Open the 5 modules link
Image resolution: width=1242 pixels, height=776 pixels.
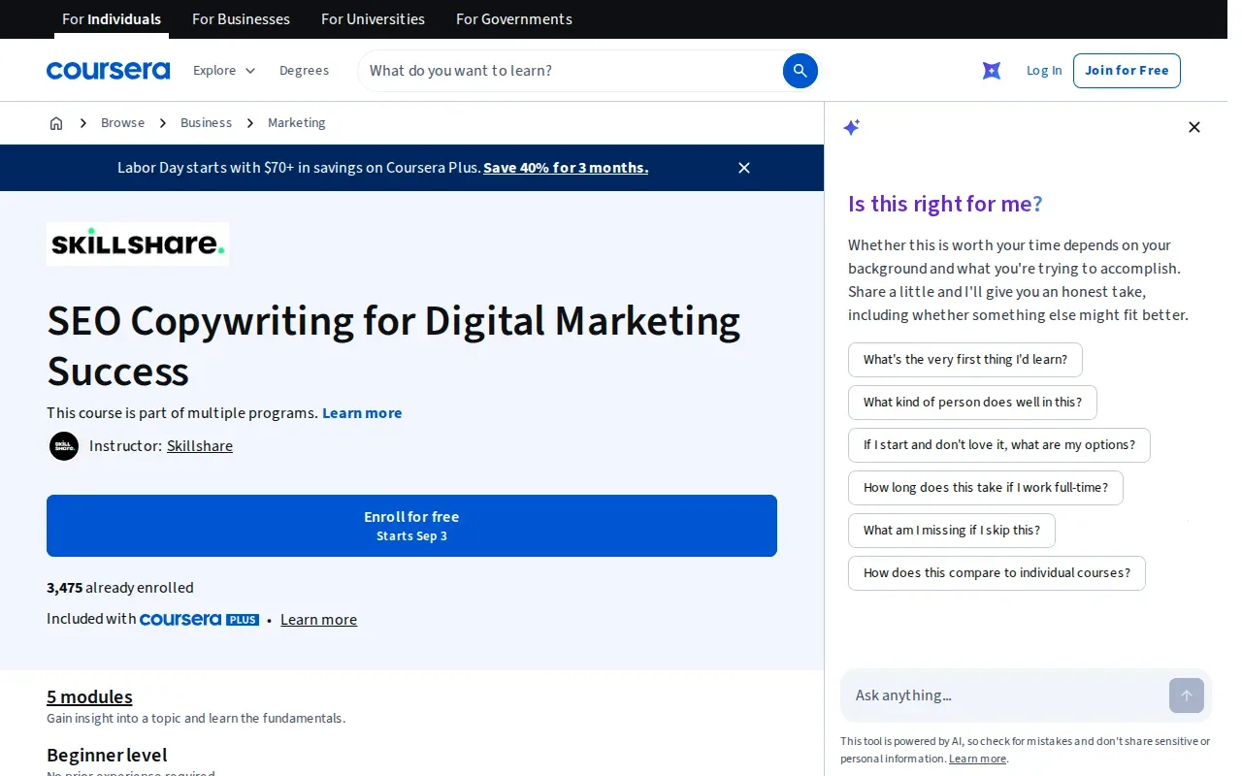(89, 696)
